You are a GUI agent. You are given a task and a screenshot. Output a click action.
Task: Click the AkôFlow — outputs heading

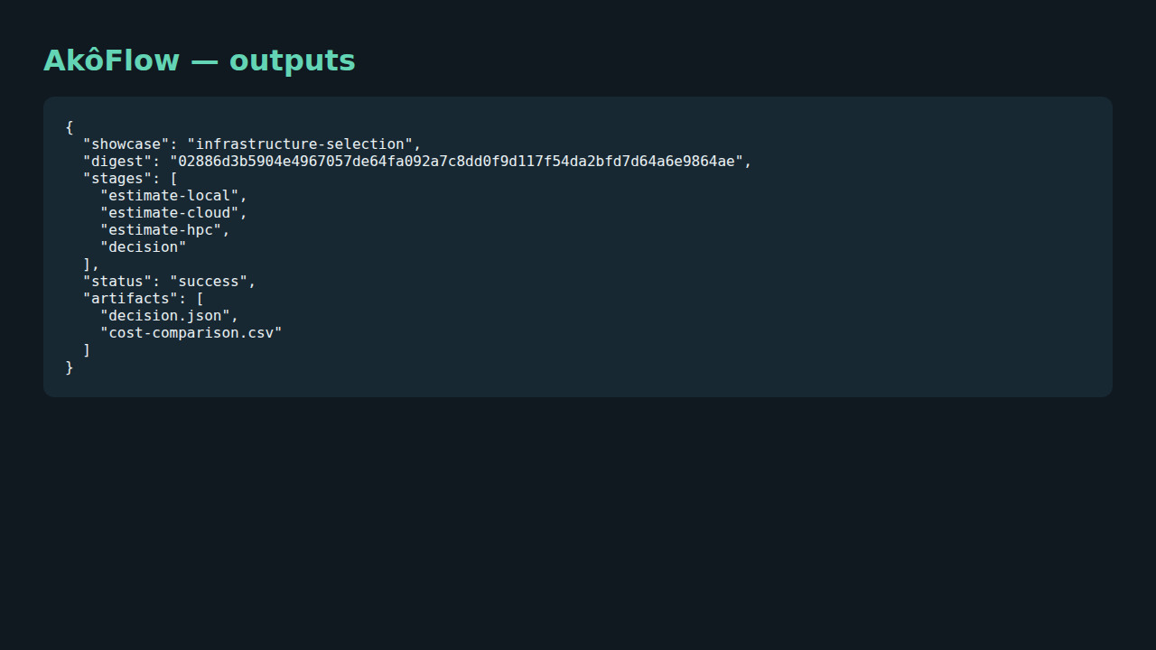pyautogui.click(x=200, y=60)
